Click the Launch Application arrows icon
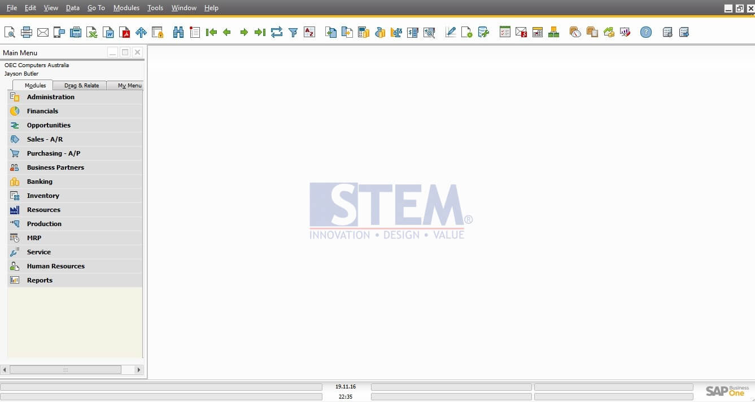 pyautogui.click(x=141, y=32)
